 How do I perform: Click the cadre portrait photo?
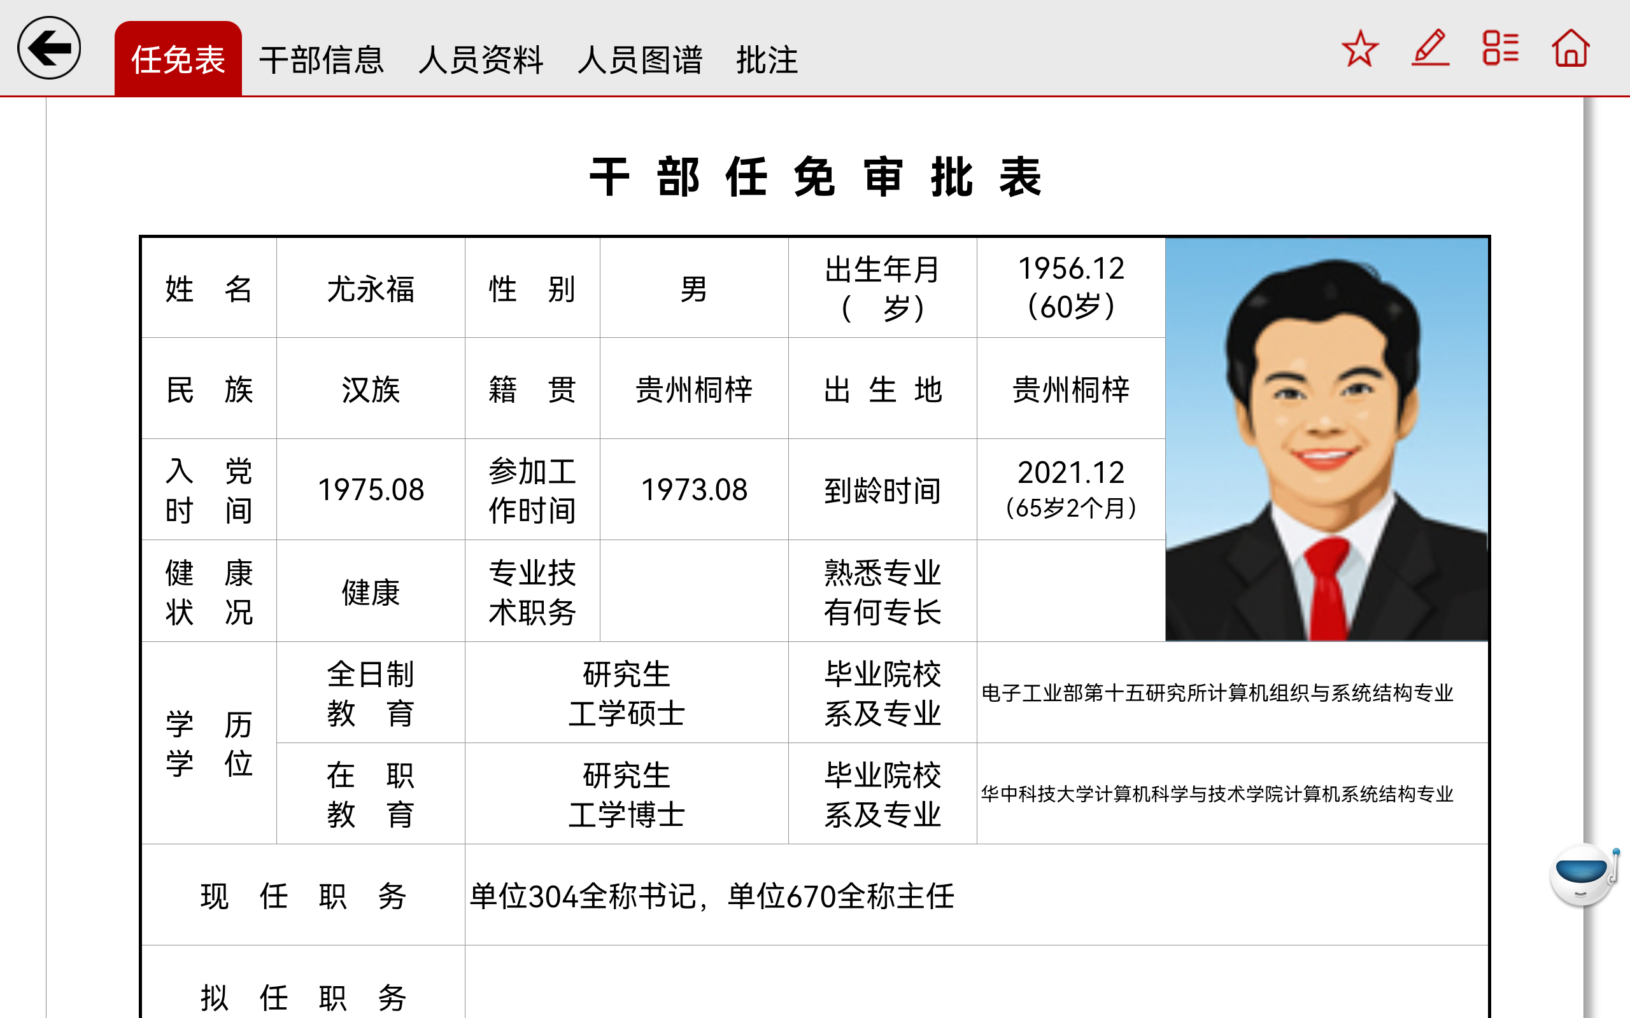[1326, 439]
